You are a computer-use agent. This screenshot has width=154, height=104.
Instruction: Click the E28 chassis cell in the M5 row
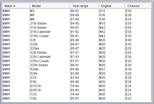coord(138,15)
